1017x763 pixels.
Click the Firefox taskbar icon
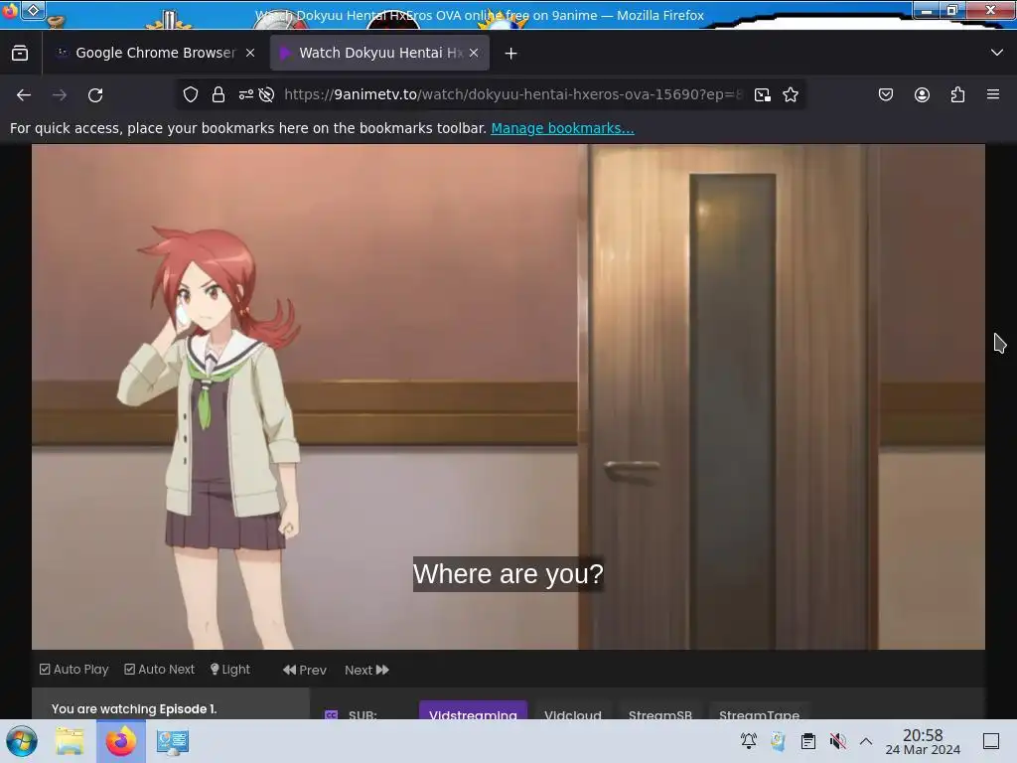(x=120, y=741)
